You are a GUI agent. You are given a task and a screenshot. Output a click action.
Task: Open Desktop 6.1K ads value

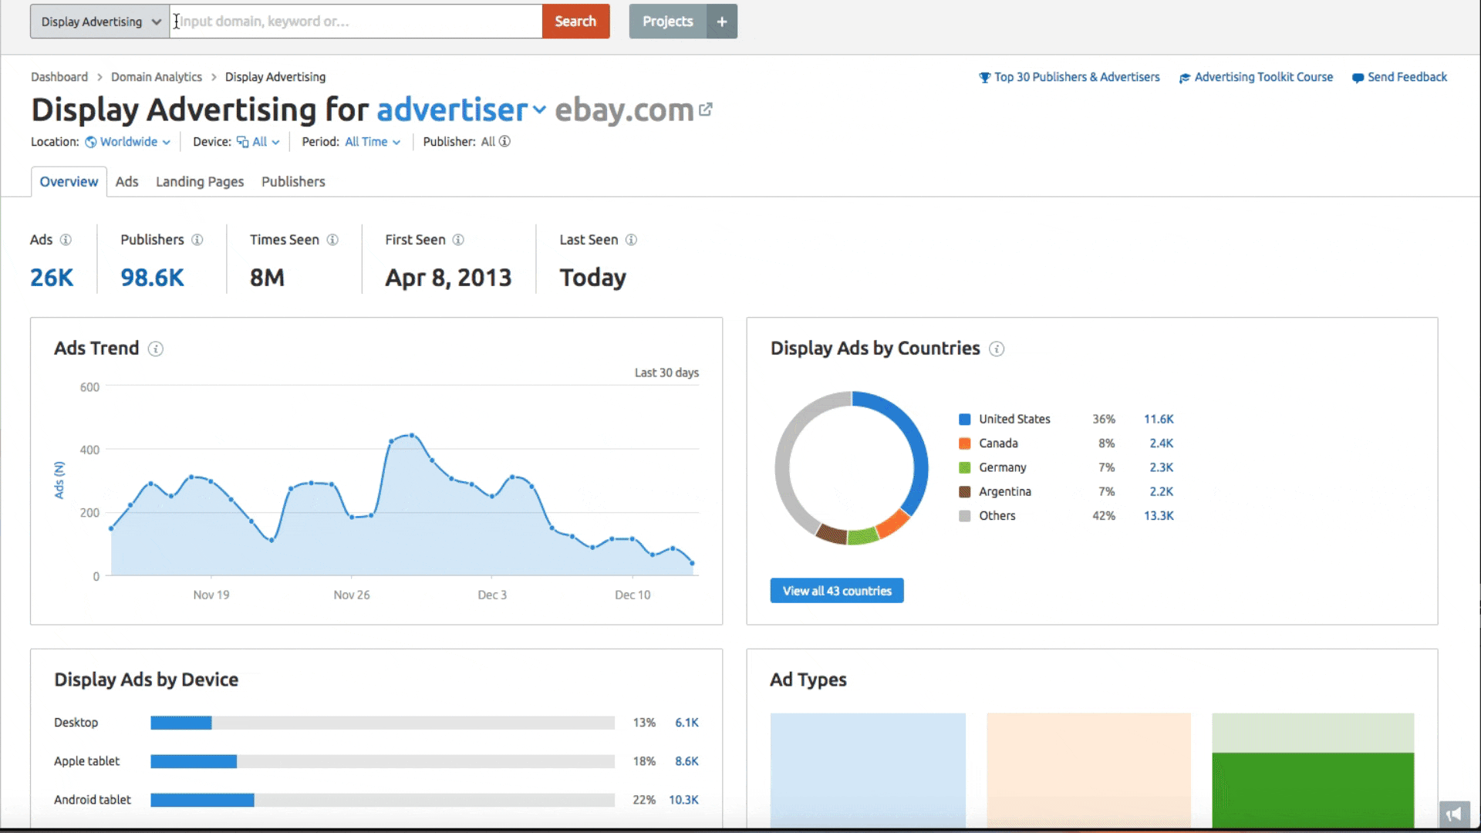[x=687, y=723]
